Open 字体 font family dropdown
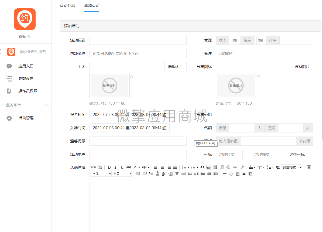The image size is (323, 232). coord(101,174)
